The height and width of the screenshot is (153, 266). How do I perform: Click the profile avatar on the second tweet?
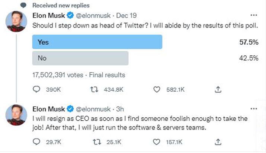pyautogui.click(x=16, y=115)
